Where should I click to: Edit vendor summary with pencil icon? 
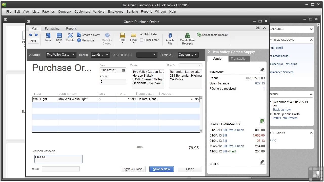point(262,70)
